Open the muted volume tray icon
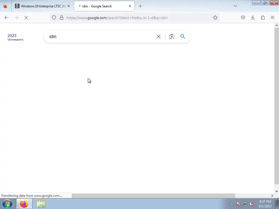The width and height of the screenshot is (279, 209). (251, 204)
